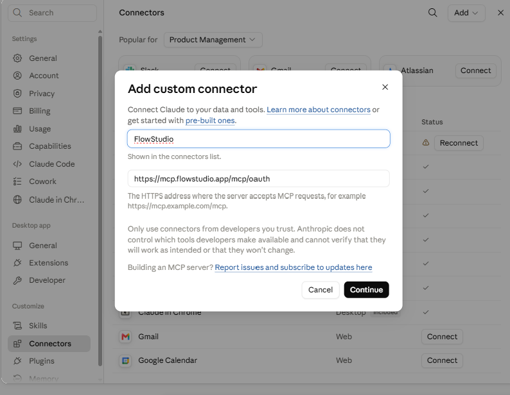The height and width of the screenshot is (395, 510).
Task: Click the Gmail row name in list
Action: 148,337
